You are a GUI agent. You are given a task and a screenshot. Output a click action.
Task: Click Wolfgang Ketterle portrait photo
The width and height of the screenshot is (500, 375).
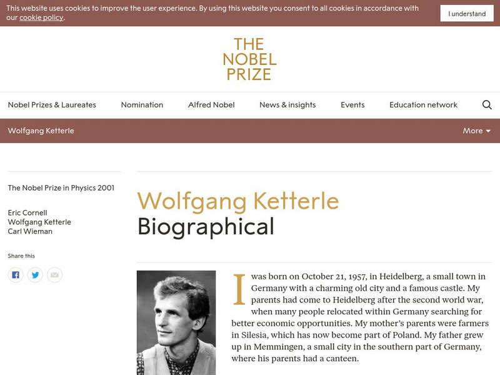point(176,322)
